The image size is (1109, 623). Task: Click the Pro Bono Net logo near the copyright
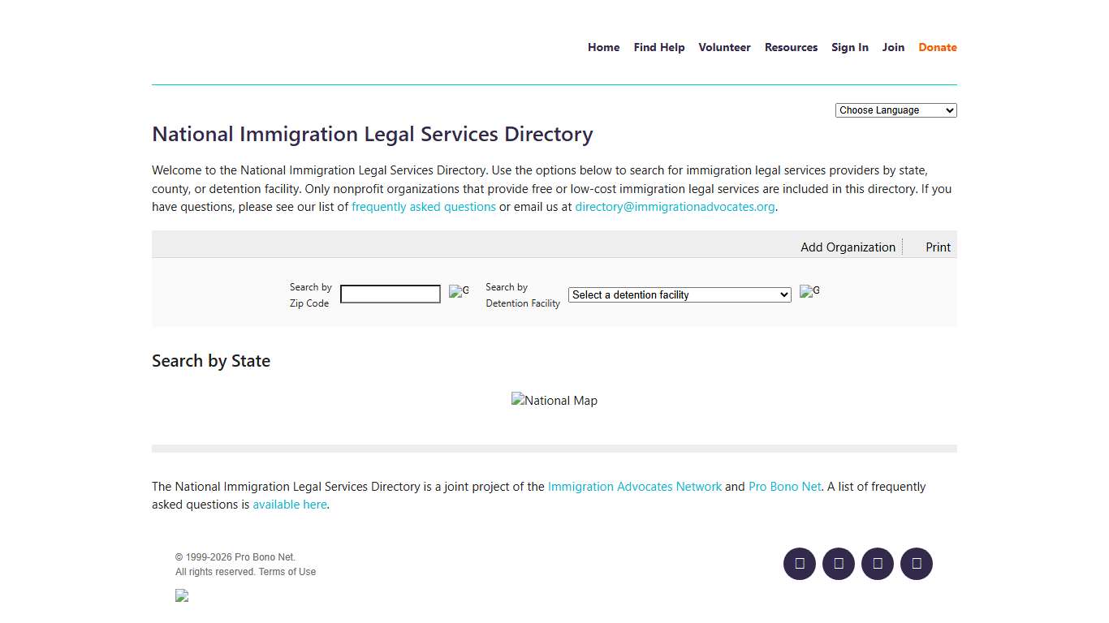pyautogui.click(x=181, y=595)
